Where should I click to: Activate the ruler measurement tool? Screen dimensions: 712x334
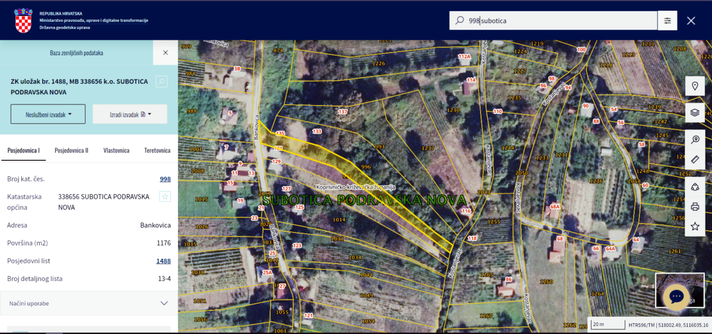[x=695, y=160]
